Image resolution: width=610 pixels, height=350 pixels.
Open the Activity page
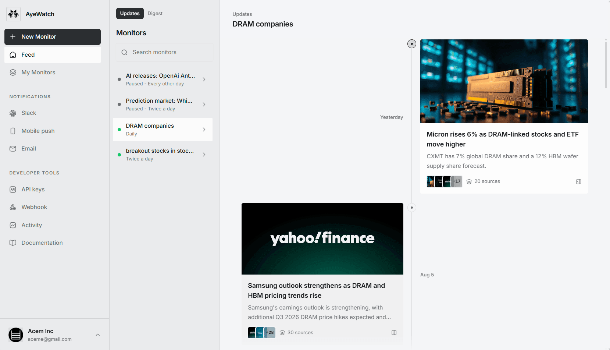click(53, 225)
